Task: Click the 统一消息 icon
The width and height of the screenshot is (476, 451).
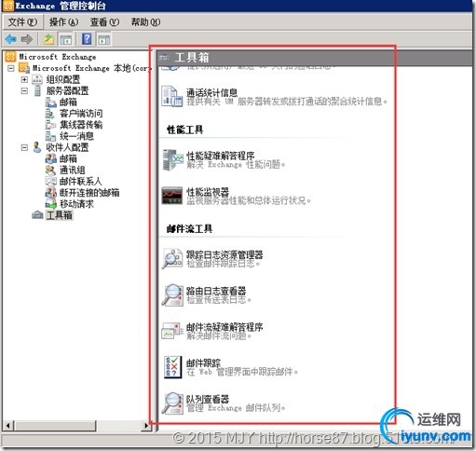Action: [50, 136]
